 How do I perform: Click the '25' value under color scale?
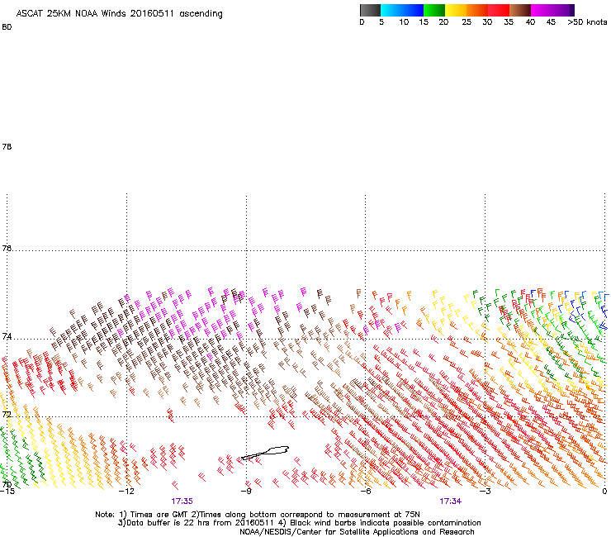pos(467,22)
